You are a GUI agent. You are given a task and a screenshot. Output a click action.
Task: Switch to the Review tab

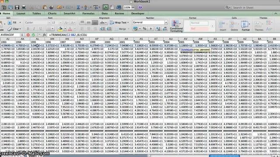pyautogui.click(x=119, y=14)
